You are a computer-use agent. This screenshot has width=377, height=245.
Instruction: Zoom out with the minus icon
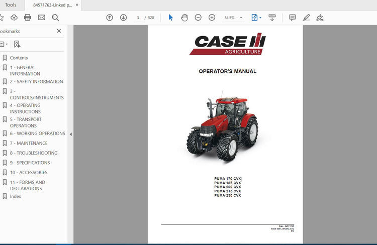[198, 18]
